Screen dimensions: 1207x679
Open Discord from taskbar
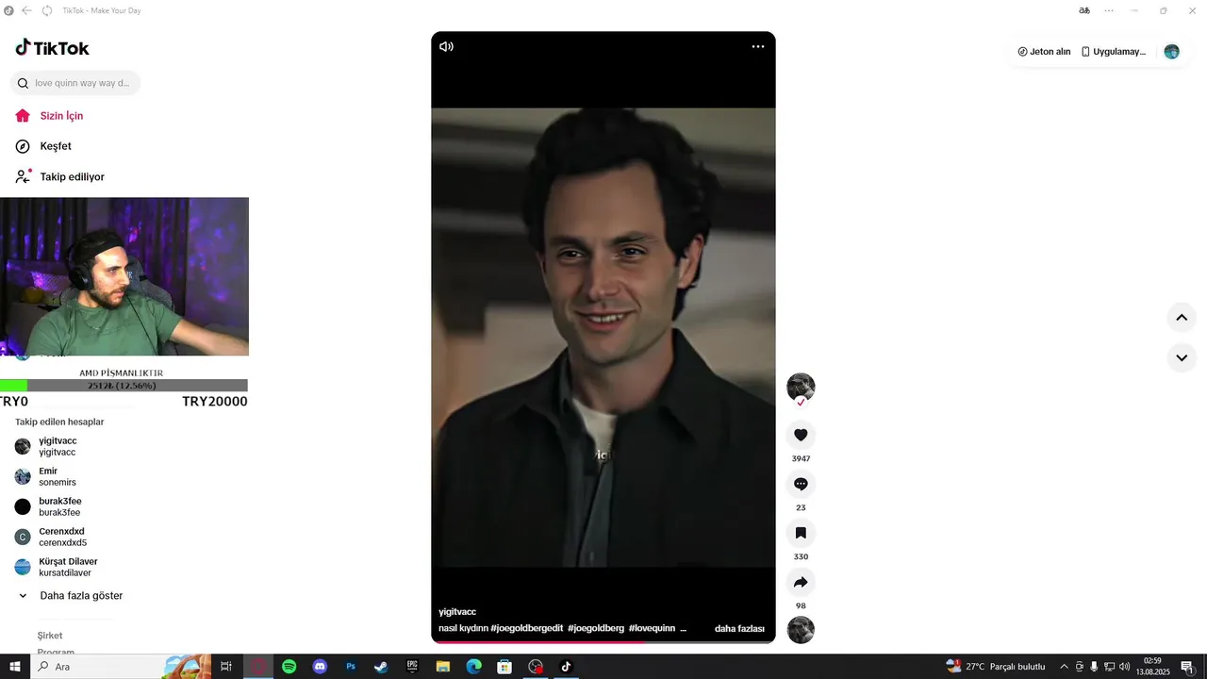point(320,667)
